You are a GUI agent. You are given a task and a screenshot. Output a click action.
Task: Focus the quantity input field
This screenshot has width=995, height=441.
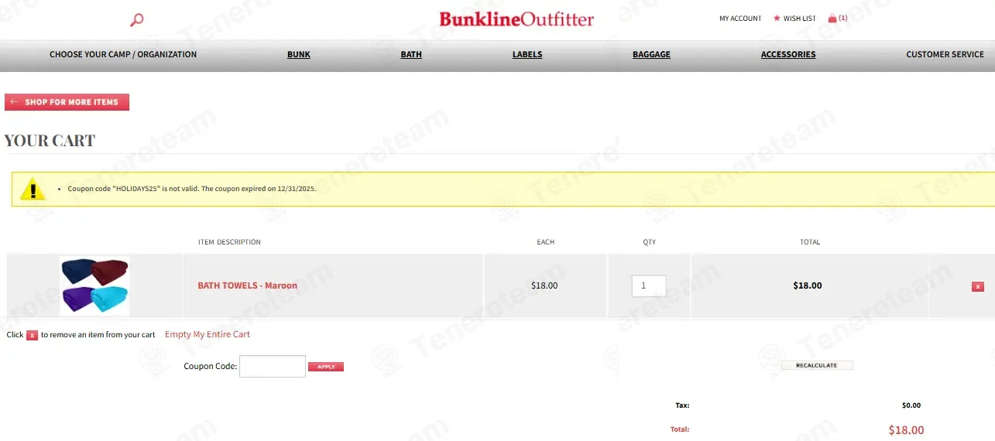pos(649,286)
